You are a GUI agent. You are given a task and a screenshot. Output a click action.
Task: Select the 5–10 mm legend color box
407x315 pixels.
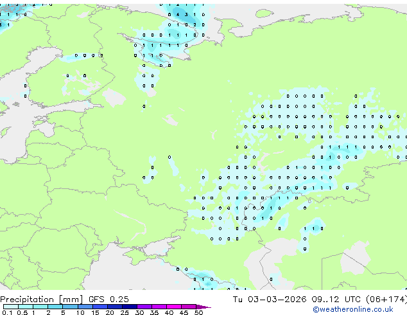coord(70,307)
